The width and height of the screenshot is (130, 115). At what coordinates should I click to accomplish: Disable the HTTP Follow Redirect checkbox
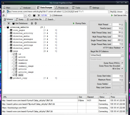point(123,48)
